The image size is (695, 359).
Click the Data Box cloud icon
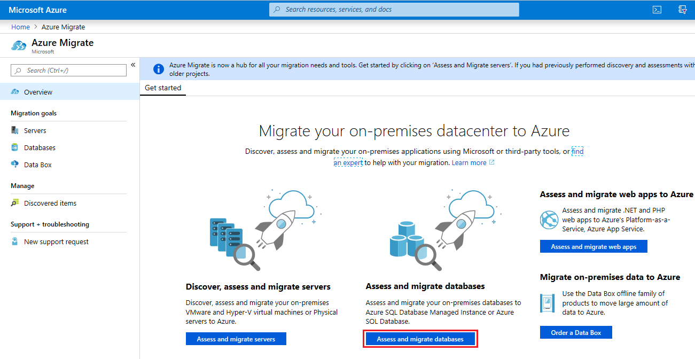coord(15,165)
